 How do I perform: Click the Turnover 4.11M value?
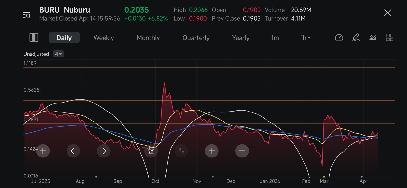click(298, 18)
